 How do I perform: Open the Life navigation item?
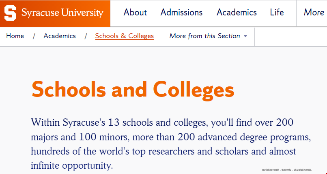[277, 13]
